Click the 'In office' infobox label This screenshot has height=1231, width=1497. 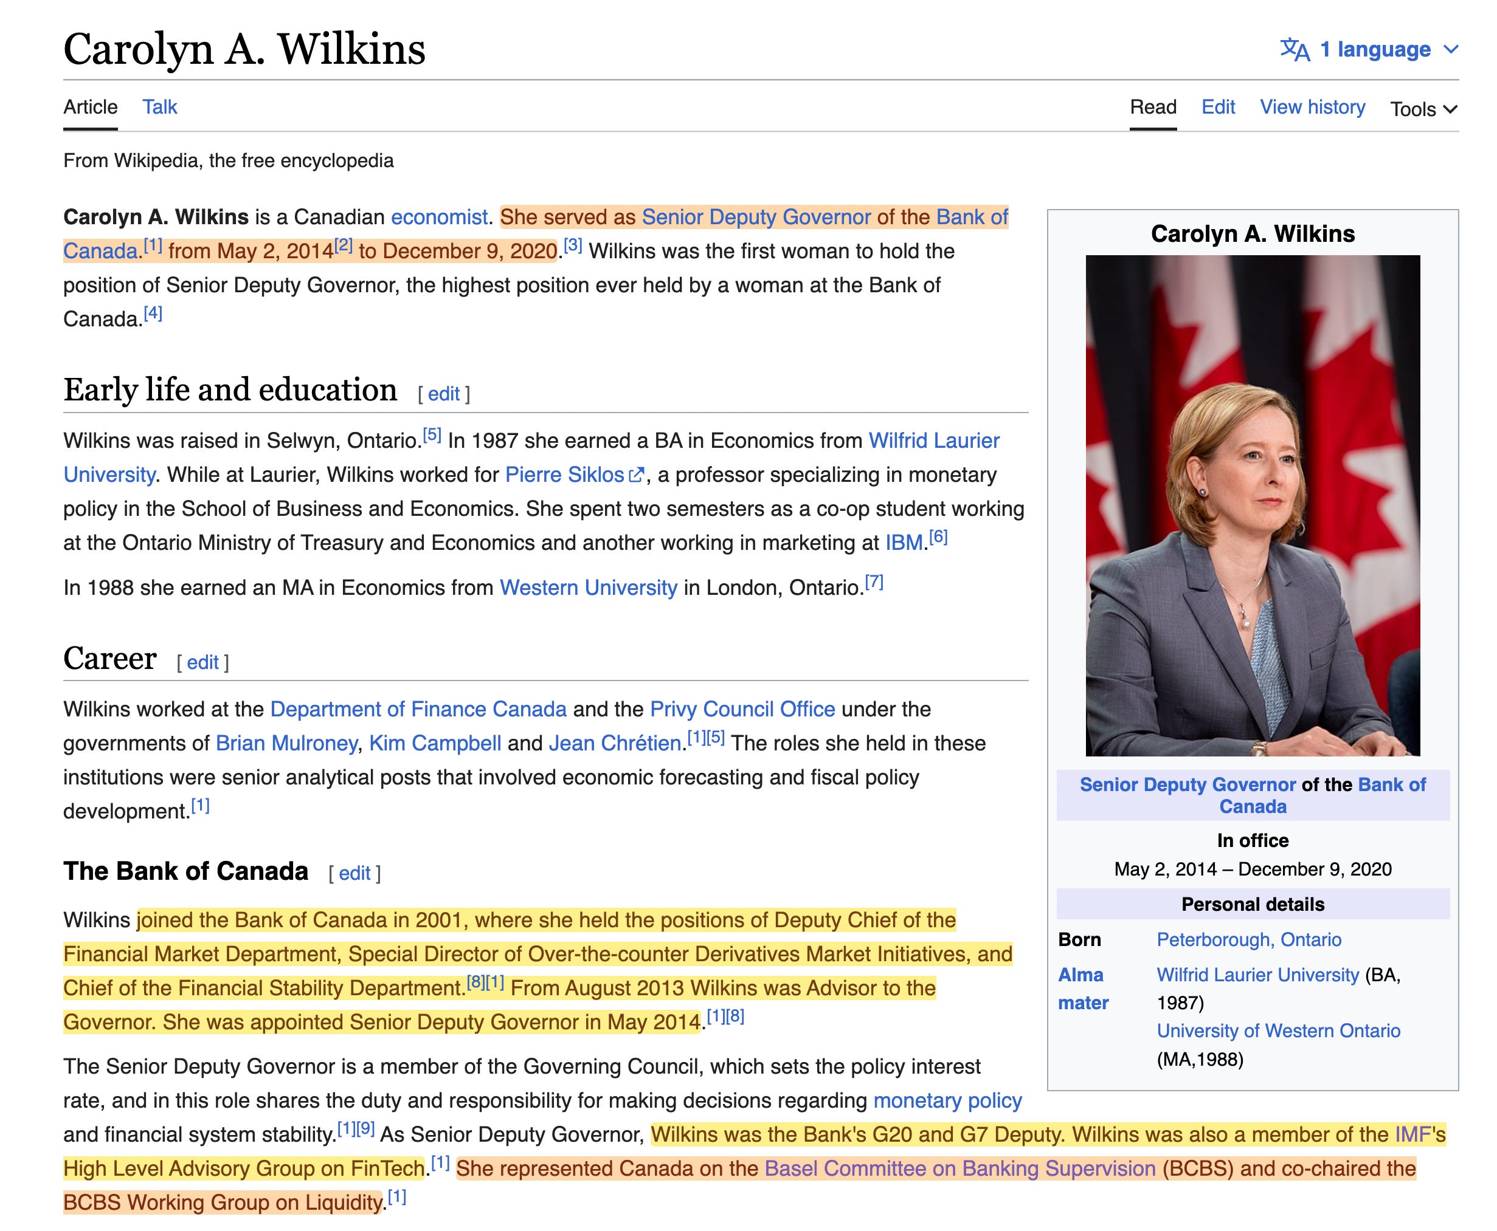(1253, 840)
